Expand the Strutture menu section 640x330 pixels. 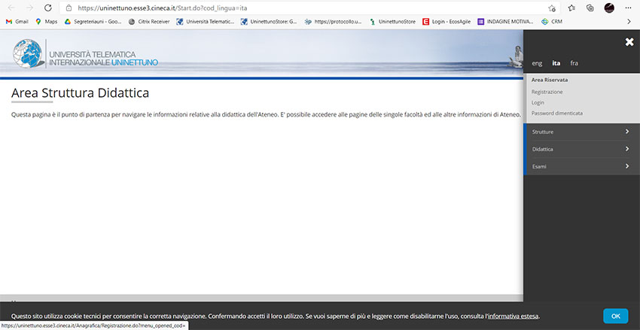581,132
